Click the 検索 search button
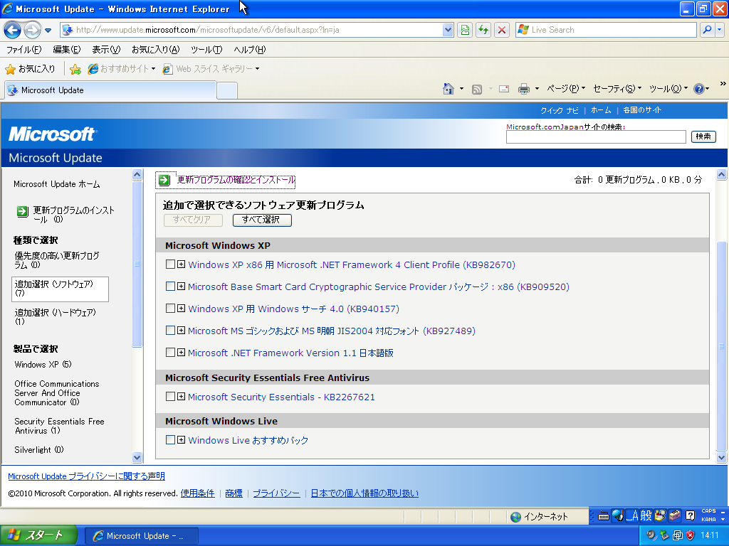This screenshot has width=729, height=546. pyautogui.click(x=703, y=136)
